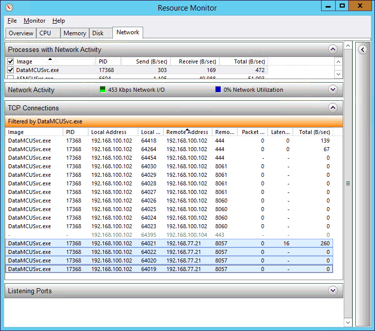Viewport: 375px width, 331px height.
Task: Sort TCP connections by Latency header
Action: [280, 132]
